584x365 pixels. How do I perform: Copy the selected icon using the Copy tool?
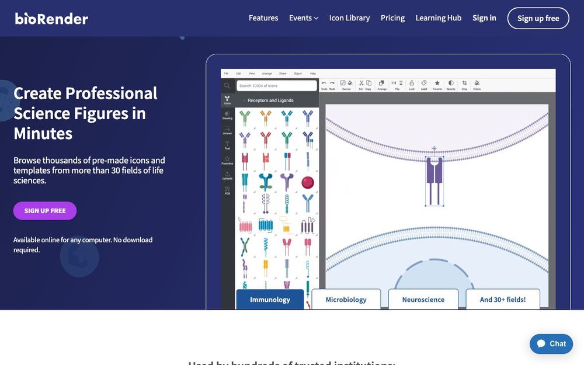coord(369,83)
